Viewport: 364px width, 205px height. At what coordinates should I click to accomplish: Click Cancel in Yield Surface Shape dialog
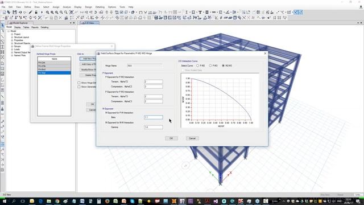point(192,138)
